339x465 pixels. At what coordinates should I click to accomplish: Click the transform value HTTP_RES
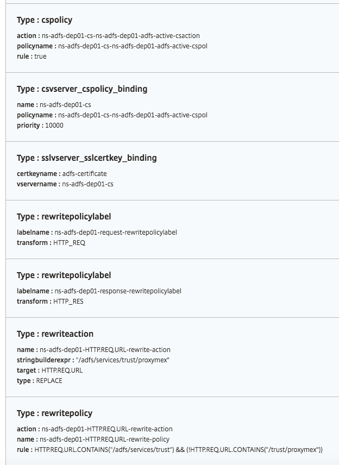[68, 301]
